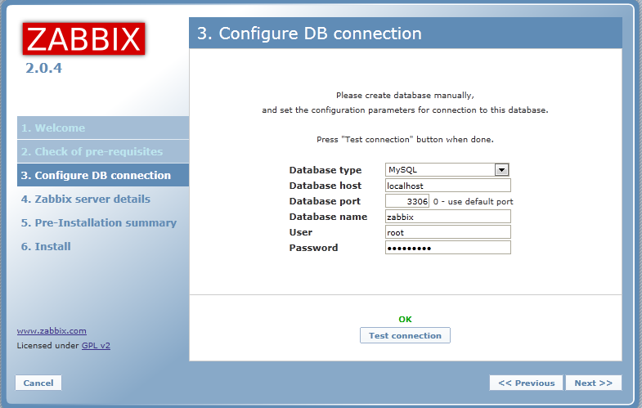Click the Test connection button
Image resolution: width=642 pixels, height=408 pixels.
405,335
